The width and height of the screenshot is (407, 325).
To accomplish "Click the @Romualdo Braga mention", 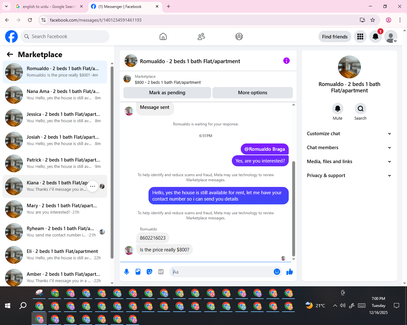I will (x=265, y=149).
